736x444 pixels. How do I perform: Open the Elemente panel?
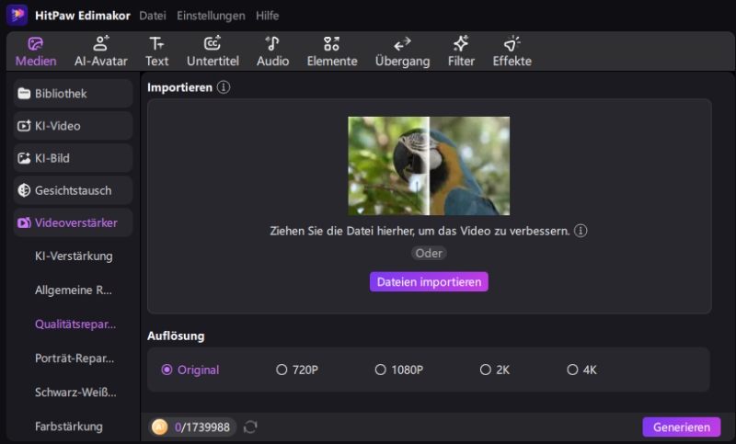tap(331, 51)
